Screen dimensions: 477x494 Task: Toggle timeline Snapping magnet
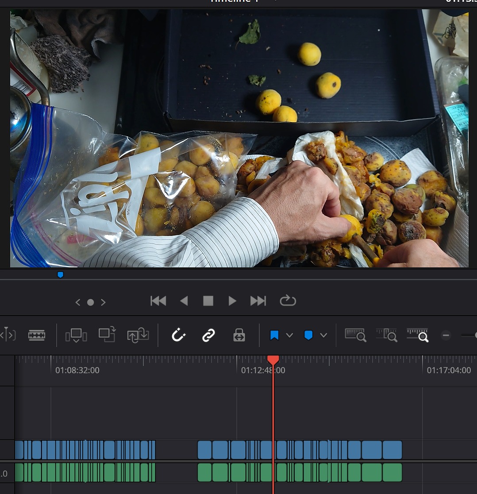pos(178,335)
